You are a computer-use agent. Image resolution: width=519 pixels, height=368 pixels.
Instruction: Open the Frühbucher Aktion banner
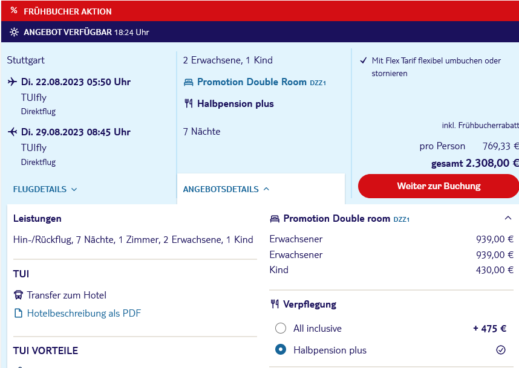260,11
